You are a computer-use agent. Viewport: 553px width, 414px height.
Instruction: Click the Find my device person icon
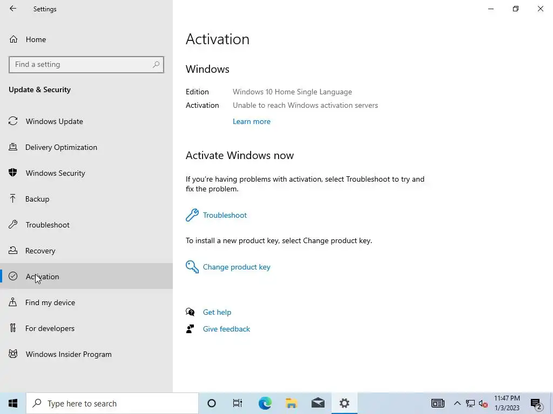(13, 302)
